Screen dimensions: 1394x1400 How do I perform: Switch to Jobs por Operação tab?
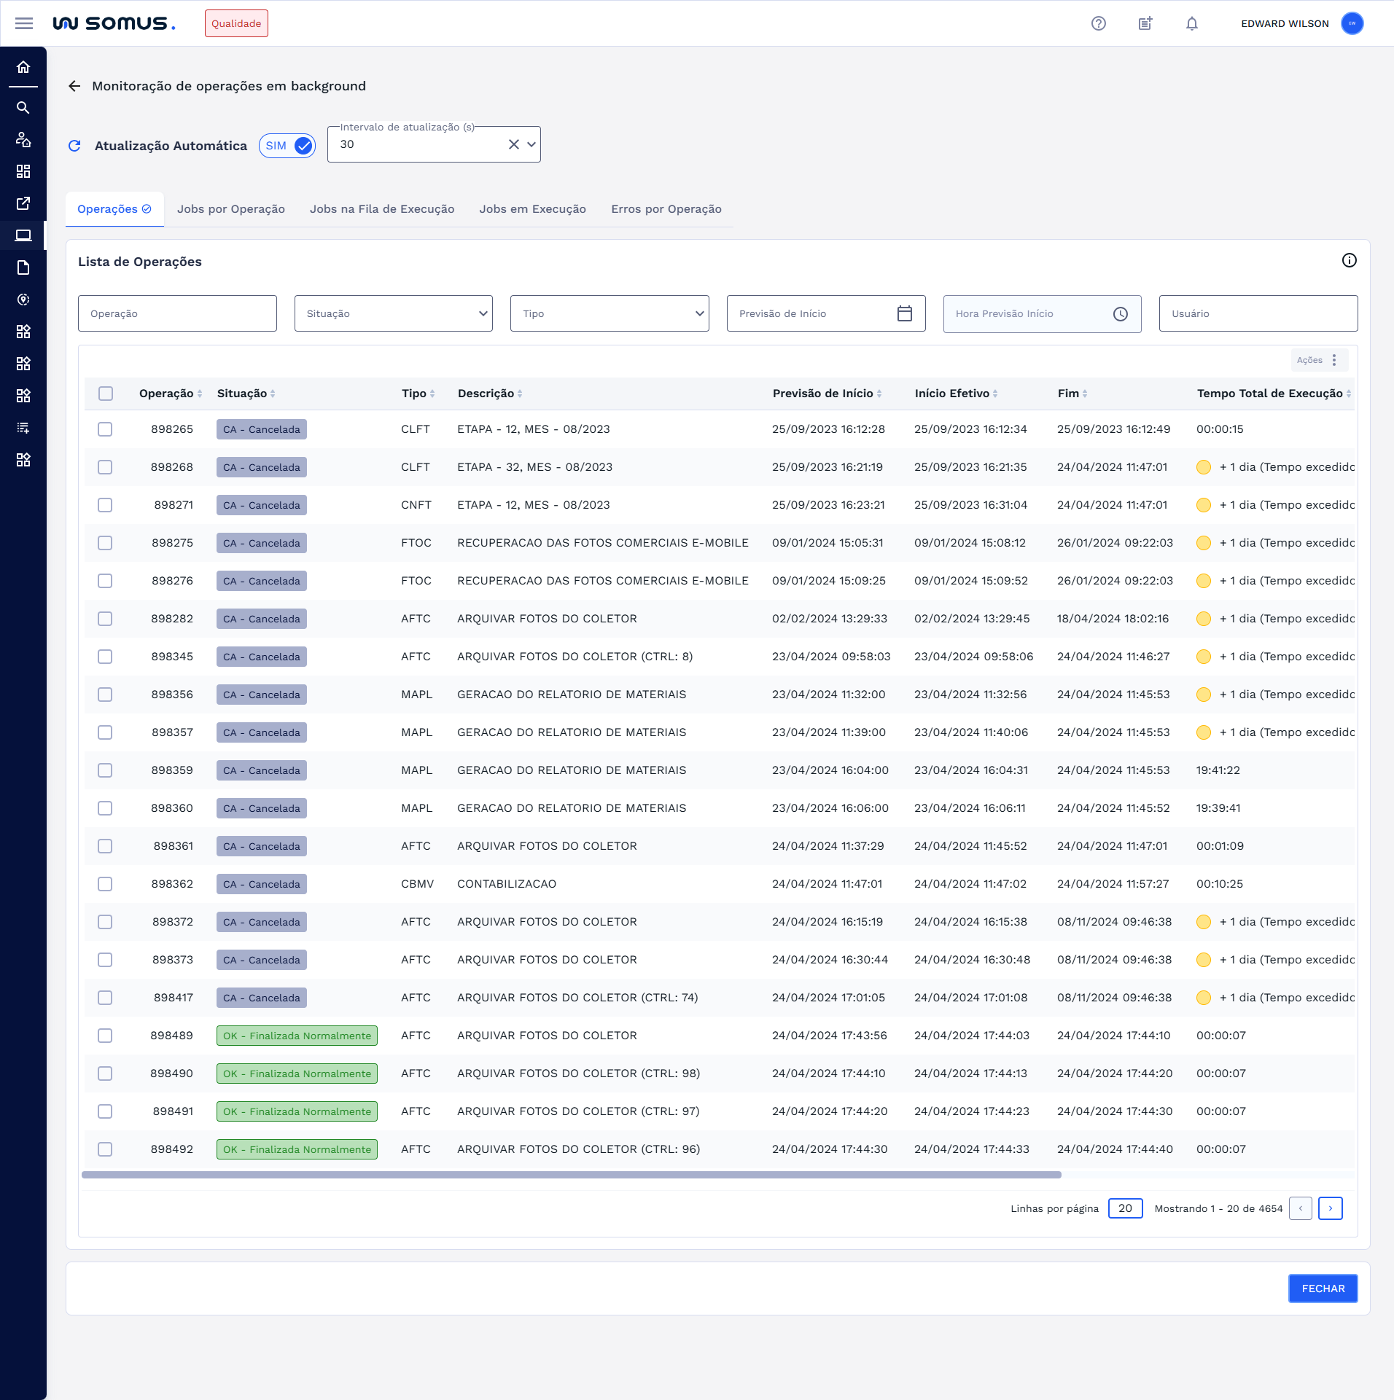230,209
